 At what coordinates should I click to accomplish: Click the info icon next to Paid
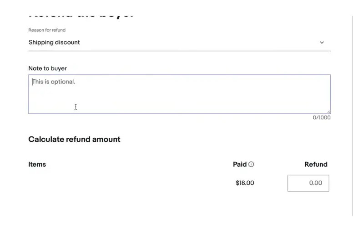(251, 164)
